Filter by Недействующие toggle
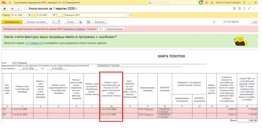The image size is (262, 136). coord(115,29)
